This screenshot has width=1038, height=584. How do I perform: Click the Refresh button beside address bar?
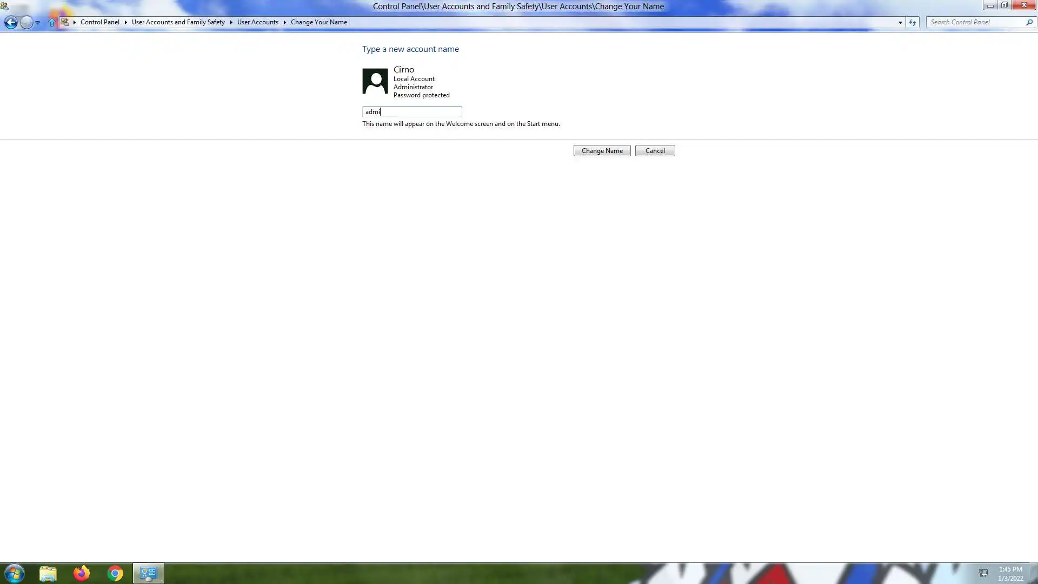tap(913, 22)
